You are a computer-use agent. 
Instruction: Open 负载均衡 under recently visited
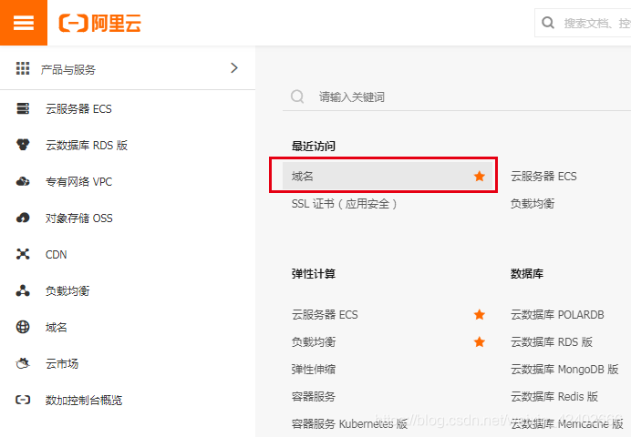click(533, 204)
